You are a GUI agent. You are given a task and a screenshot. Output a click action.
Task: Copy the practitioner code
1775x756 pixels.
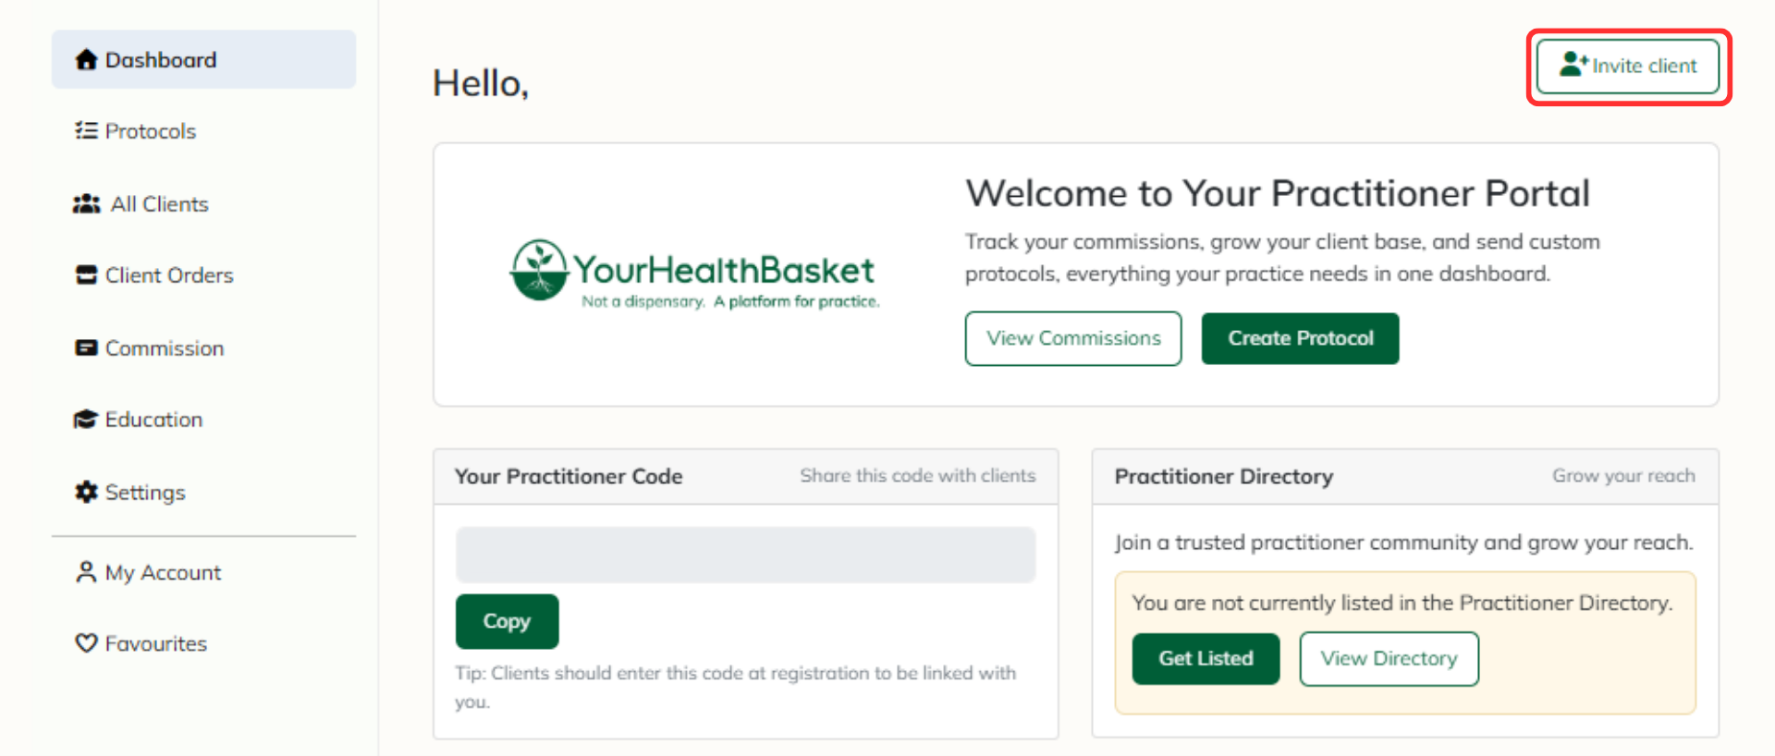click(507, 621)
